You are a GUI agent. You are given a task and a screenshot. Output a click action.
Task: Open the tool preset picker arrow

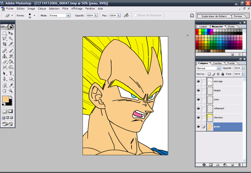(12, 15)
